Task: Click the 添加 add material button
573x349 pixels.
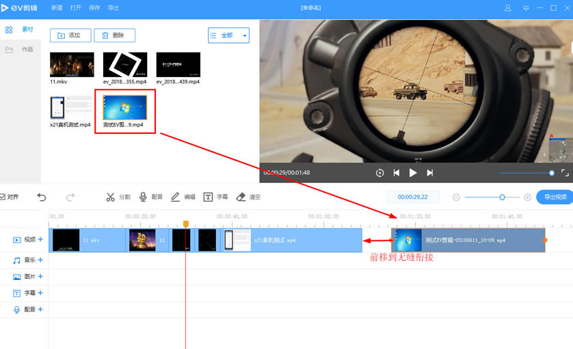Action: click(70, 35)
